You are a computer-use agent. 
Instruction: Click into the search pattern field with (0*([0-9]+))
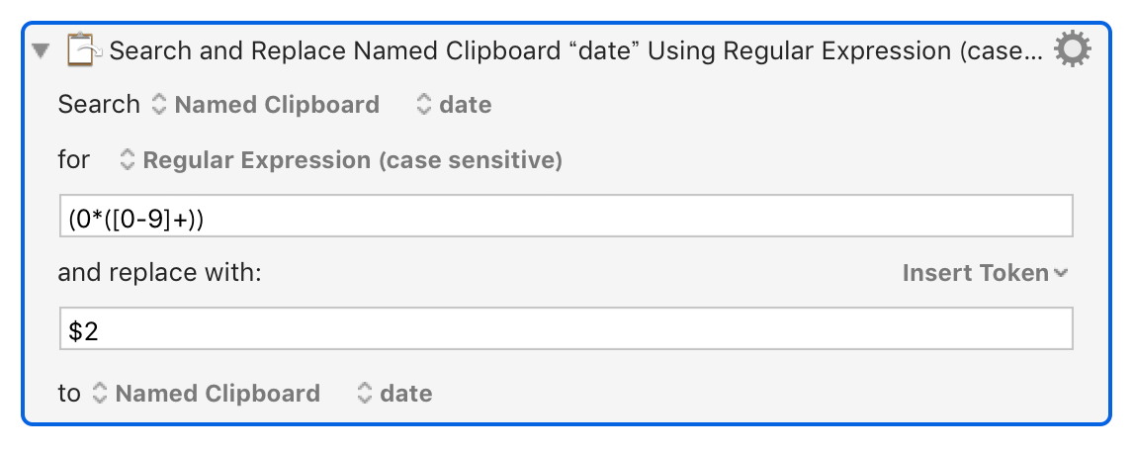click(566, 216)
